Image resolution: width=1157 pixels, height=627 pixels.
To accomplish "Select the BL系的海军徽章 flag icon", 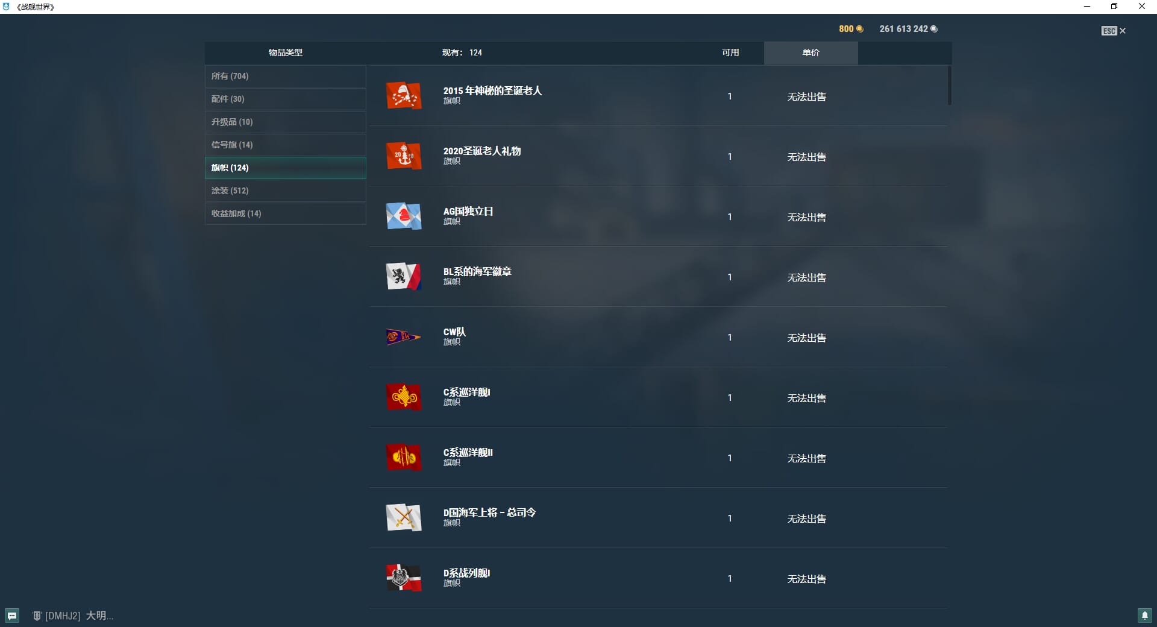I will (x=403, y=277).
